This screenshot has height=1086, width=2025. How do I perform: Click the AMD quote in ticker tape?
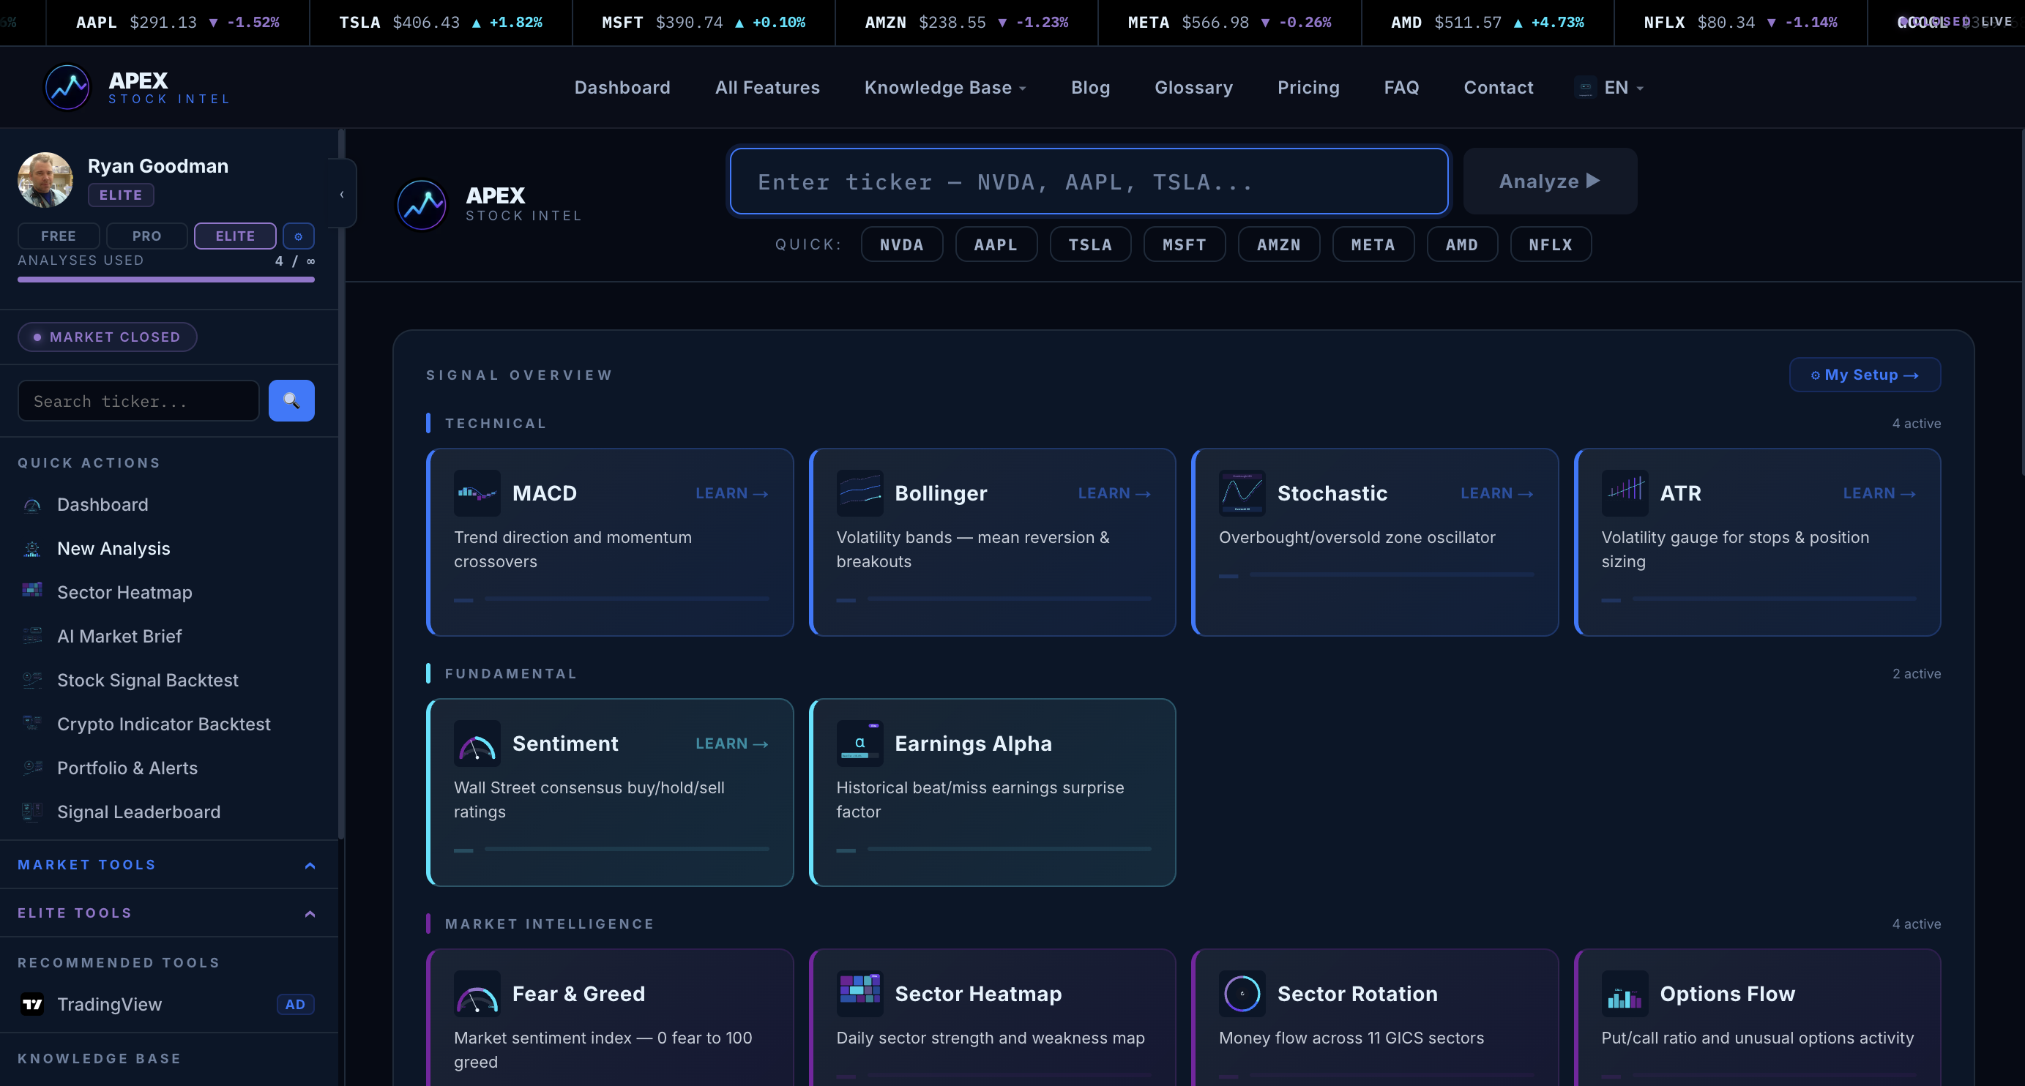(1488, 22)
